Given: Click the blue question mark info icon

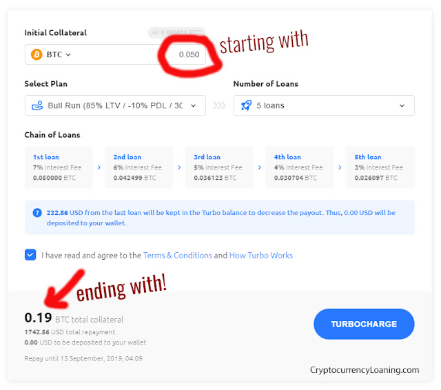Looking at the screenshot, I should point(37,213).
